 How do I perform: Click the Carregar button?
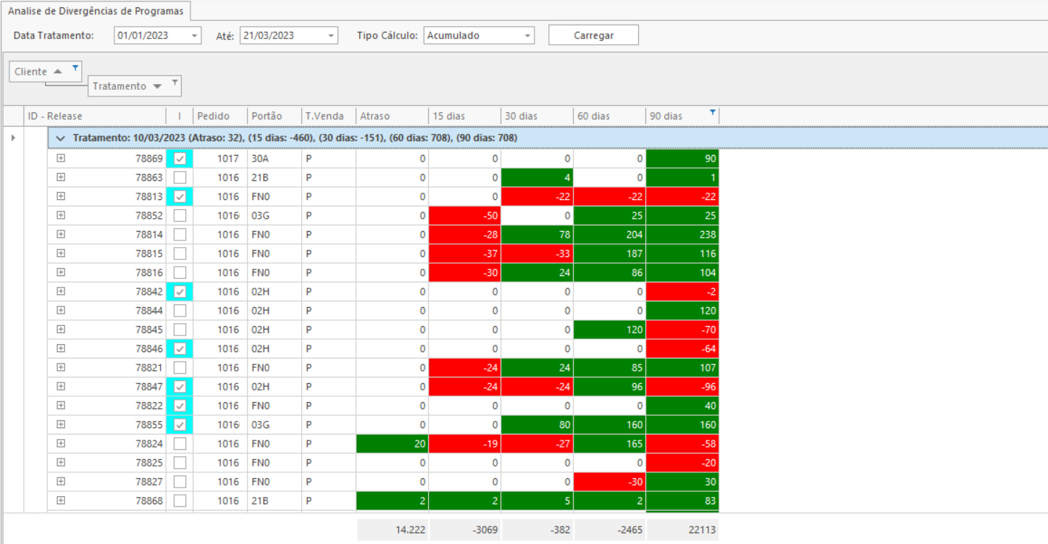point(593,35)
